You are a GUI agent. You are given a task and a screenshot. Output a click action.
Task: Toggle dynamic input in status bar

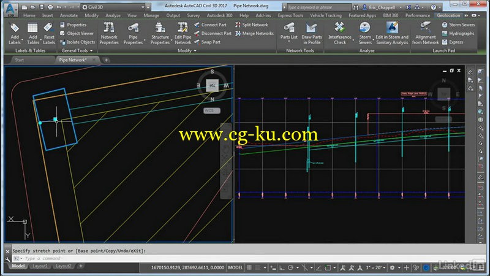coord(273,267)
